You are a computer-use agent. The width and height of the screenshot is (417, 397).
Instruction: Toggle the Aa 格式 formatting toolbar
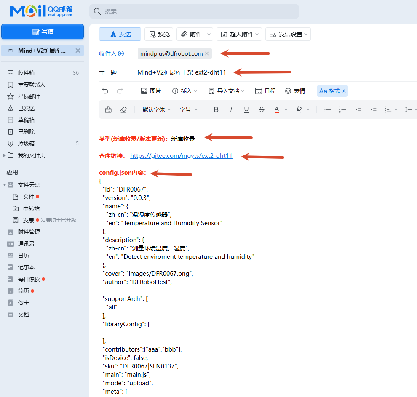[332, 91]
